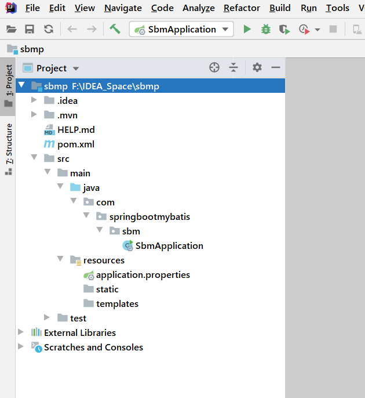Image resolution: width=365 pixels, height=398 pixels.
Task: Select the templates folder
Action: click(x=118, y=303)
